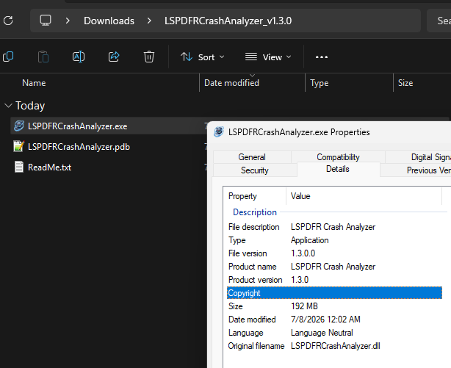Image resolution: width=451 pixels, height=368 pixels.
Task: Open the See more three-dots menu
Action: pos(322,57)
